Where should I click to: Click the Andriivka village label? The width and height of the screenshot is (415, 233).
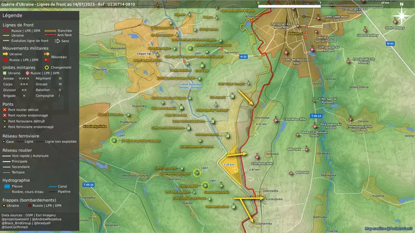[272, 154]
